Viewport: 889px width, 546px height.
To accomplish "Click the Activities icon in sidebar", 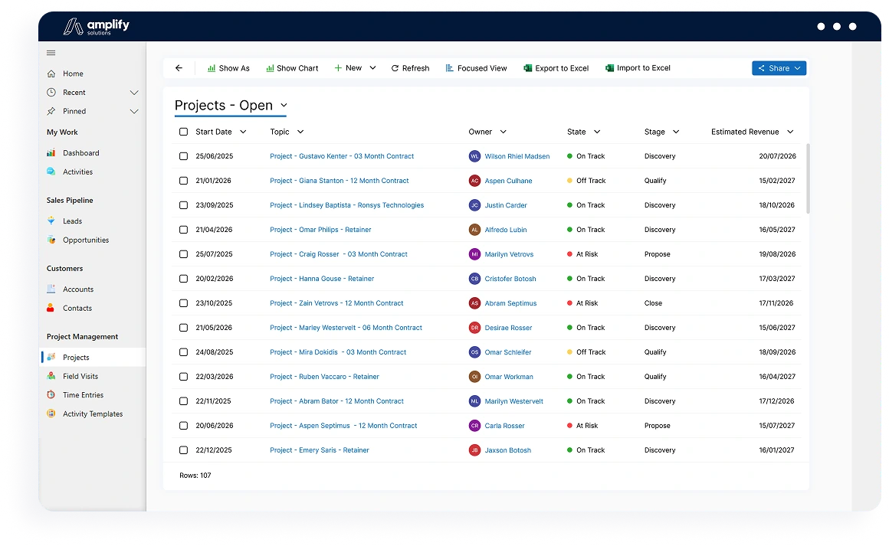I will pyautogui.click(x=51, y=172).
